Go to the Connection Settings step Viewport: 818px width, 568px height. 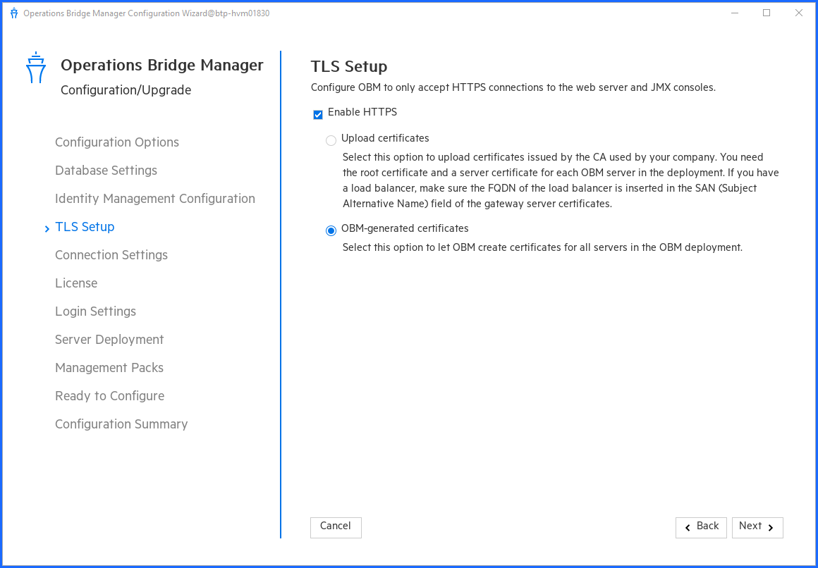[111, 255]
